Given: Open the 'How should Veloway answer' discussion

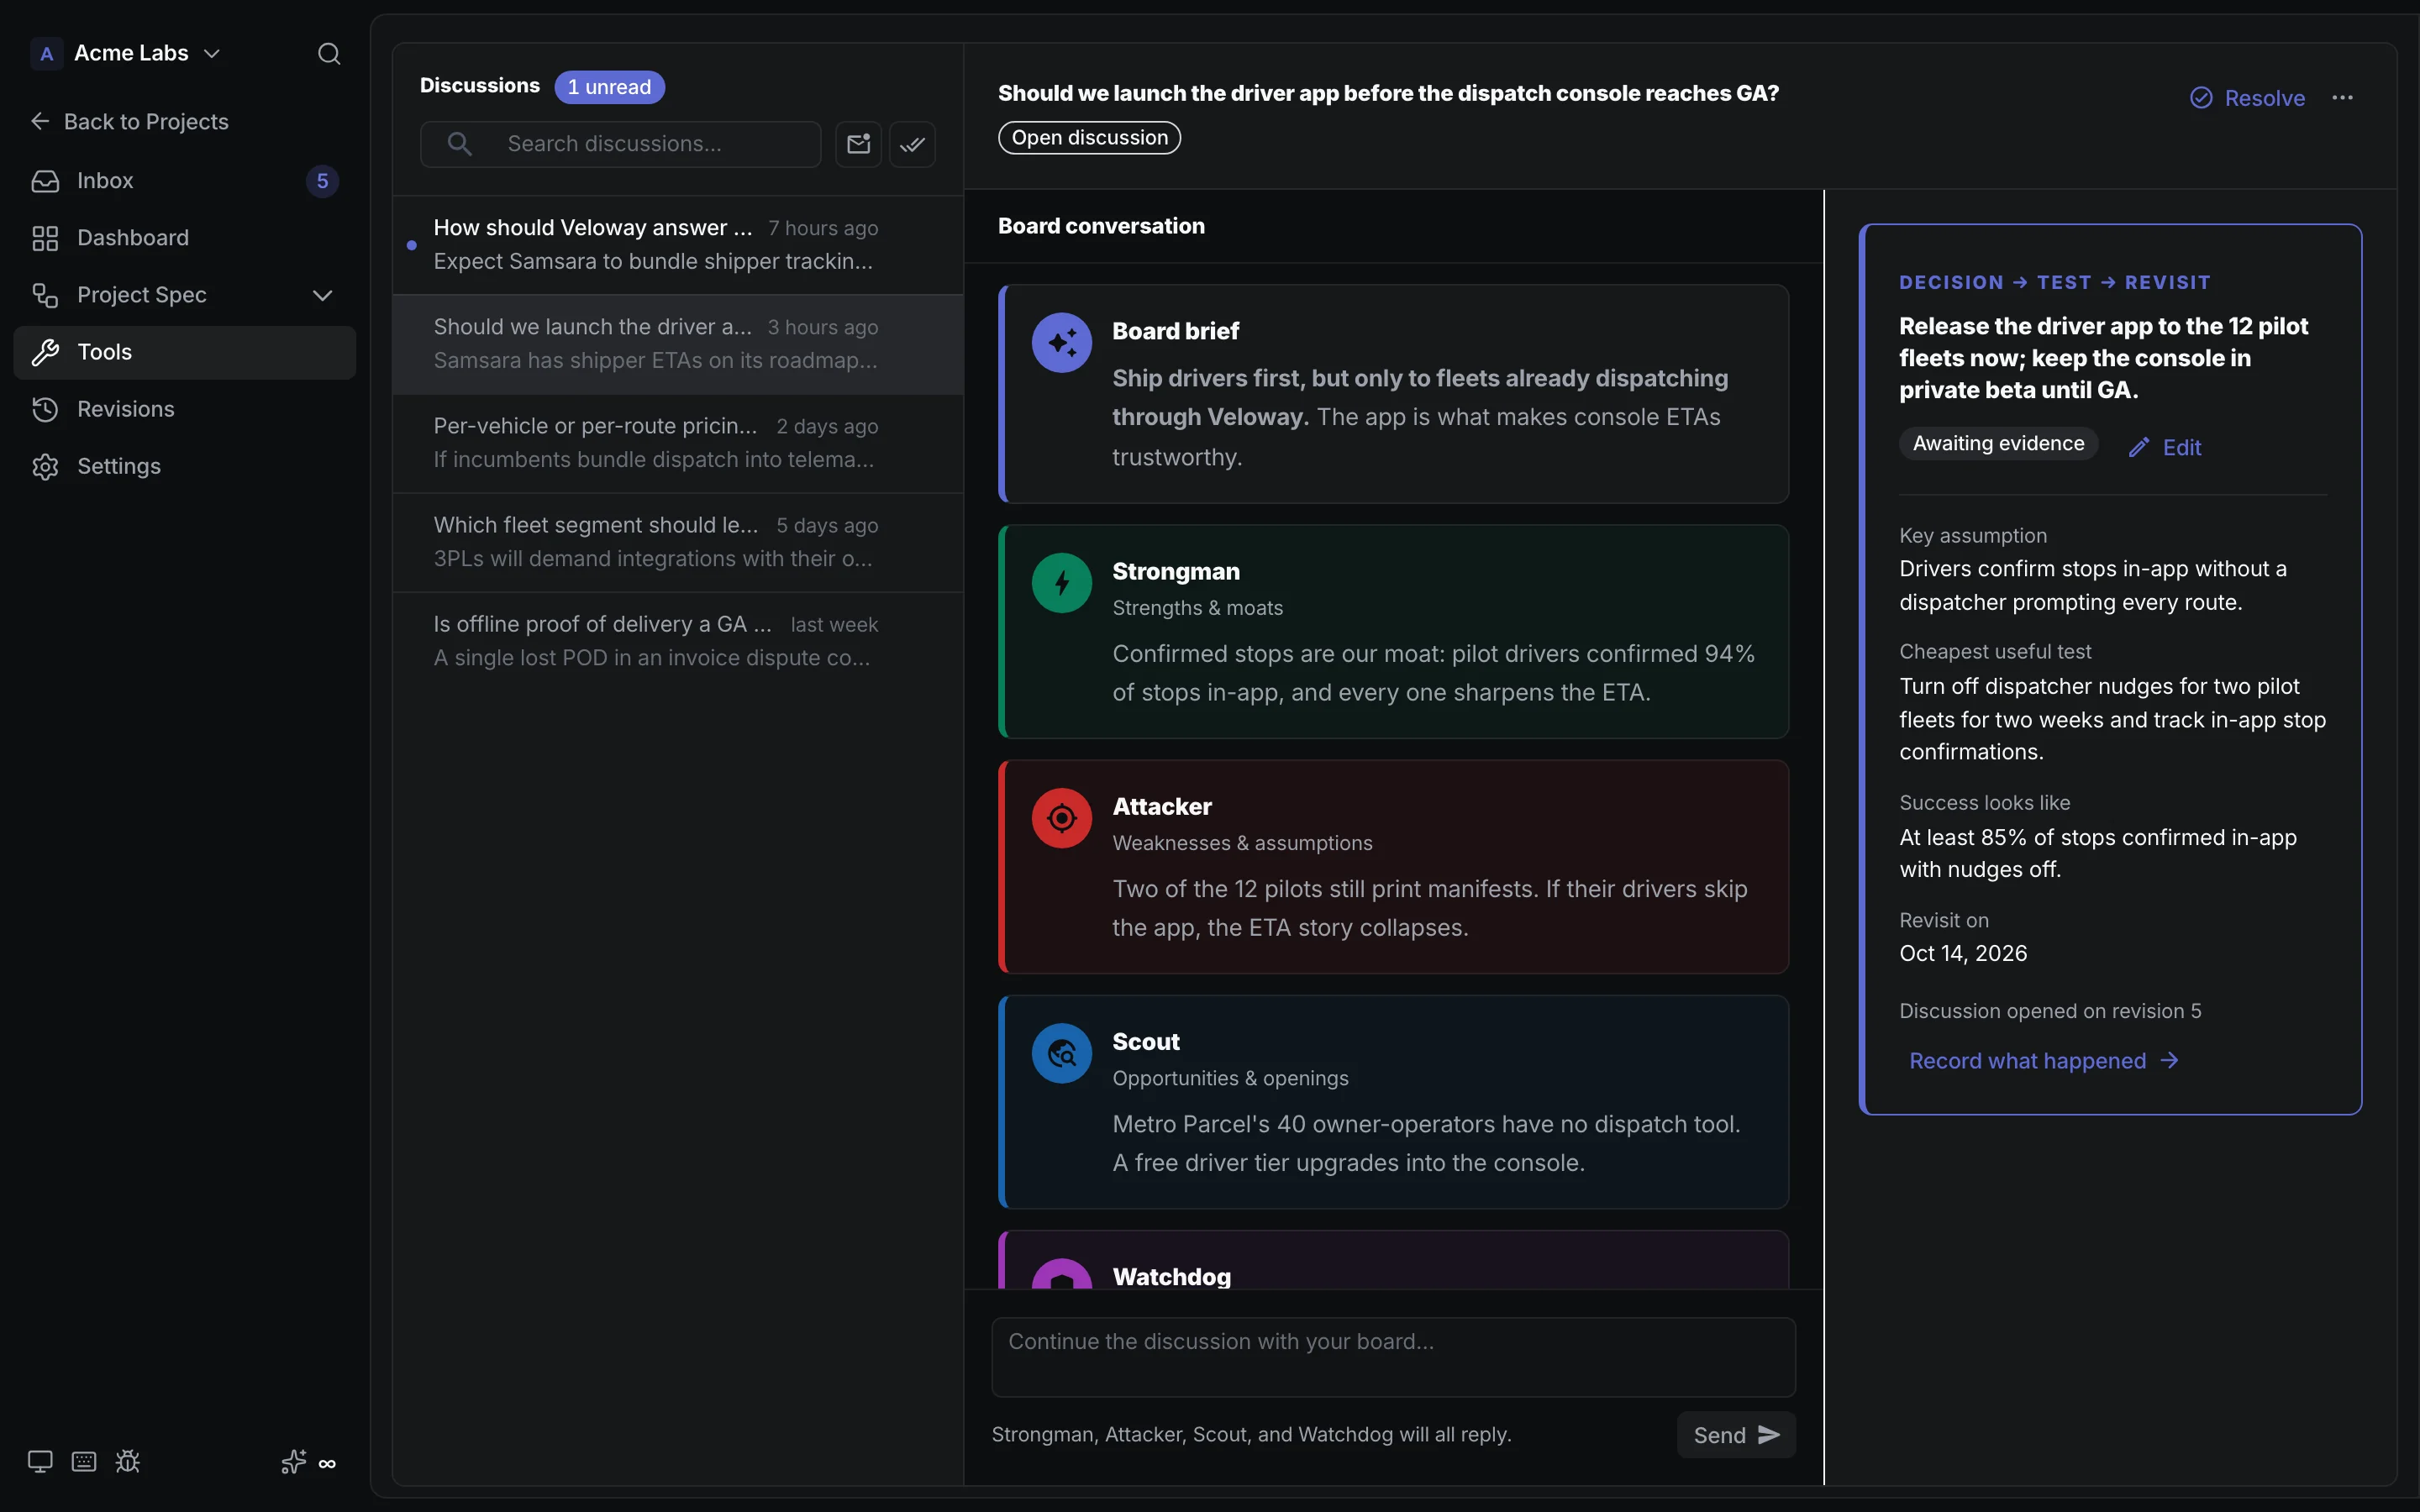Looking at the screenshot, I should [678, 245].
